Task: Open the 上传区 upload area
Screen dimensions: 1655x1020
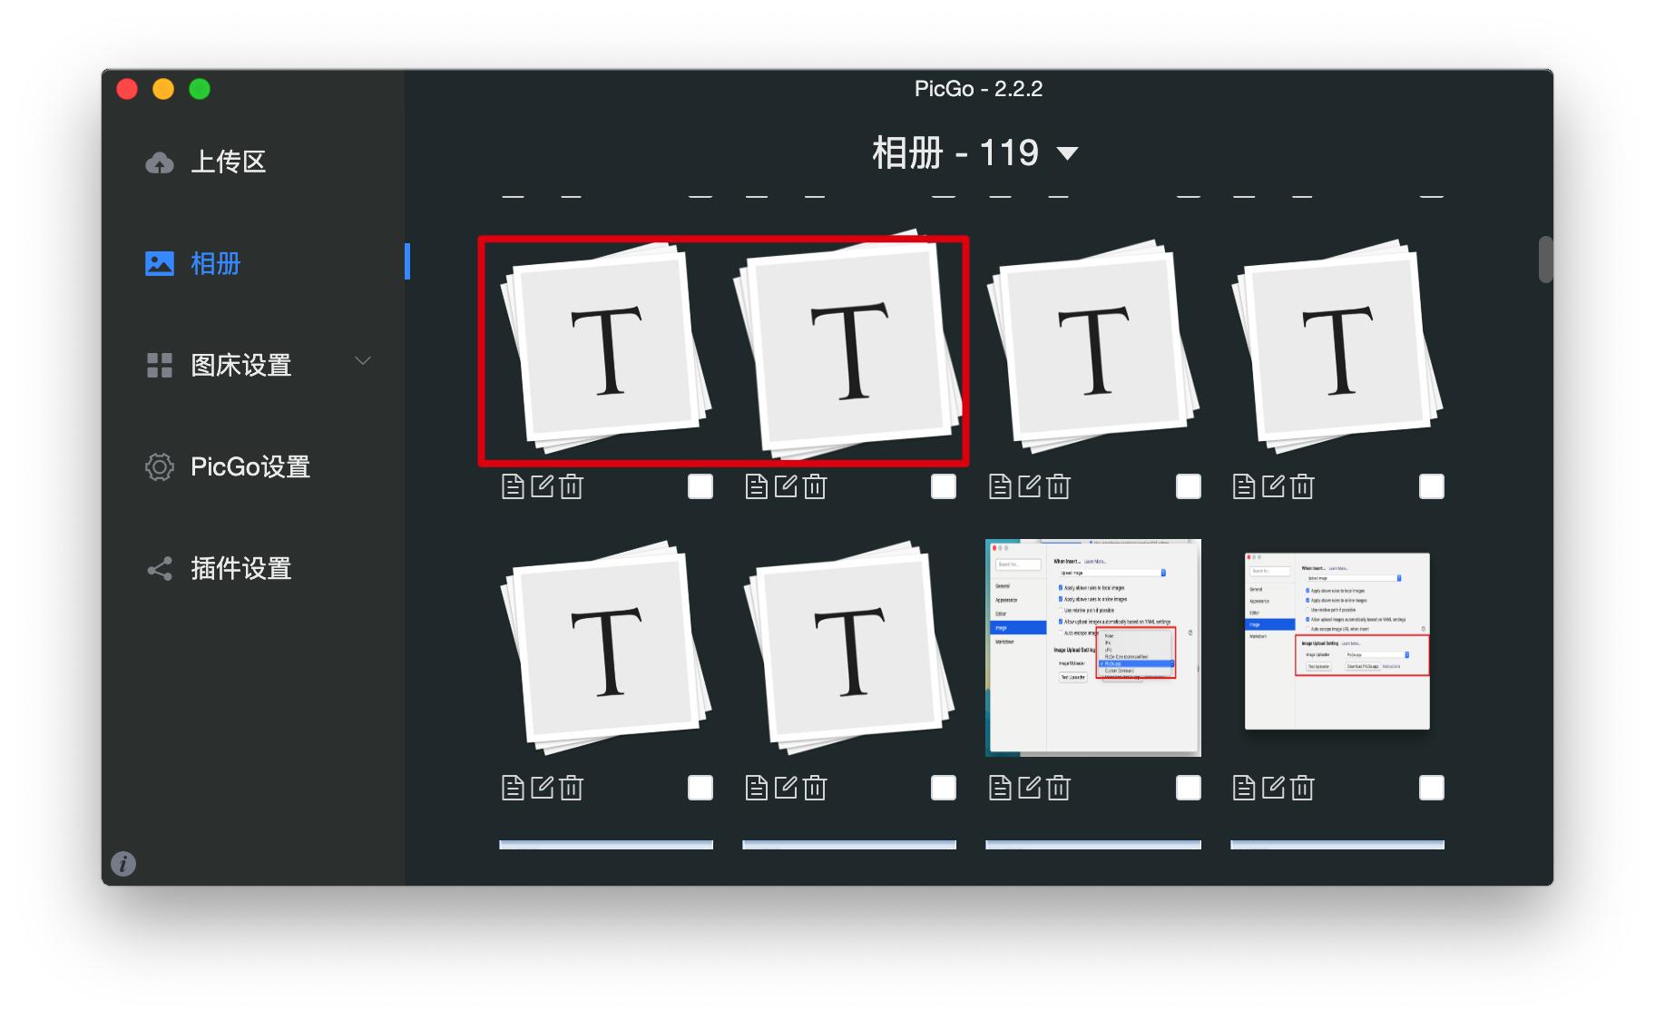Action: pos(227,162)
